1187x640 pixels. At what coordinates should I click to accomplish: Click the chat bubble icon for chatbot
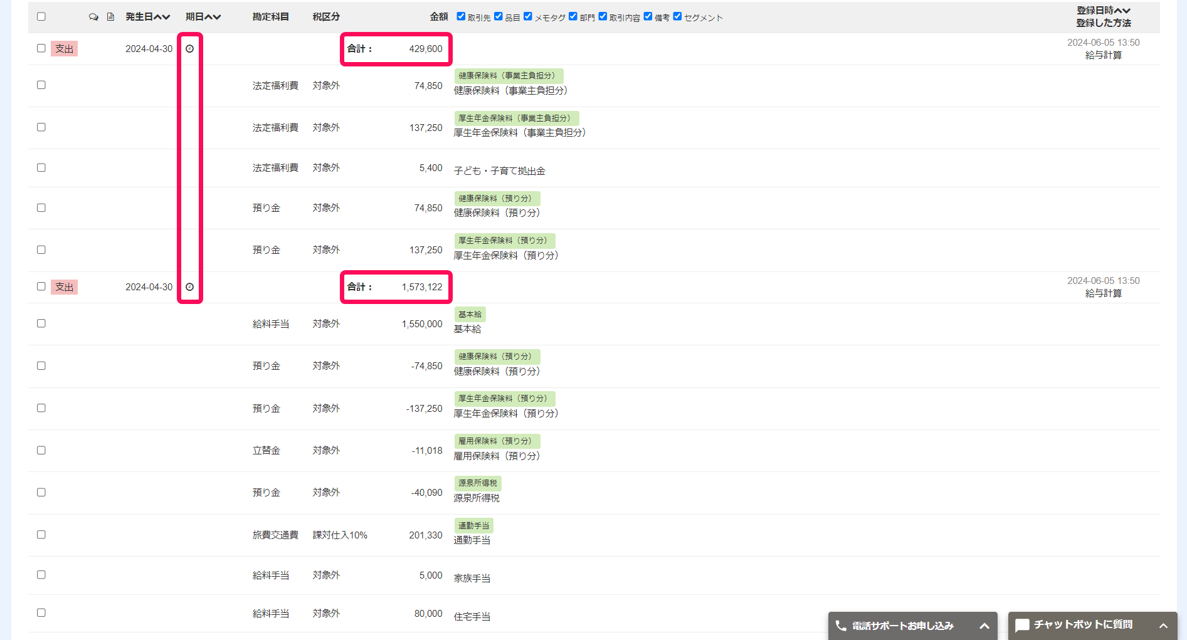click(x=1022, y=626)
